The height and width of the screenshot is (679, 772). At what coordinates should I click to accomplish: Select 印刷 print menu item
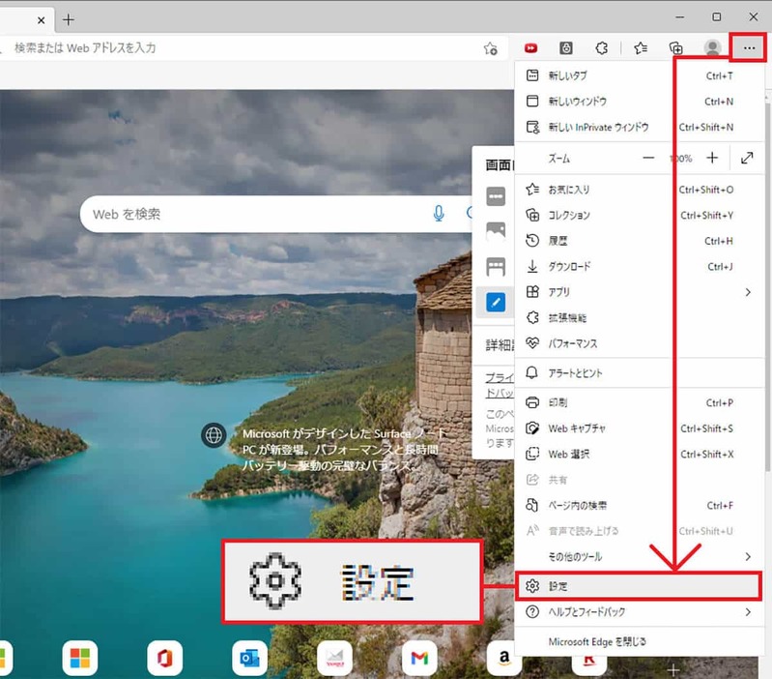click(x=639, y=402)
